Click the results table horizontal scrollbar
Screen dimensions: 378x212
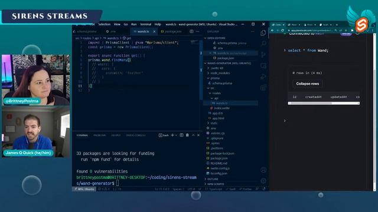pos(324,104)
